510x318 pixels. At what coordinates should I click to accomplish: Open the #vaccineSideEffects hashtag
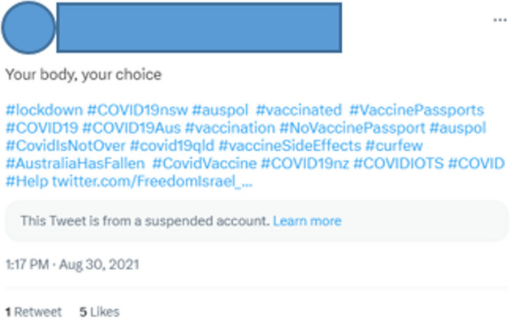point(290,146)
